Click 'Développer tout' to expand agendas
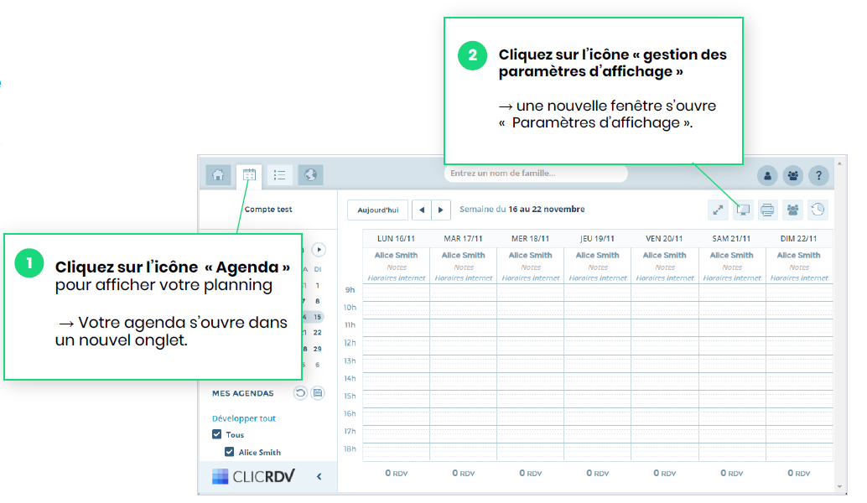The width and height of the screenshot is (867, 503). [244, 418]
